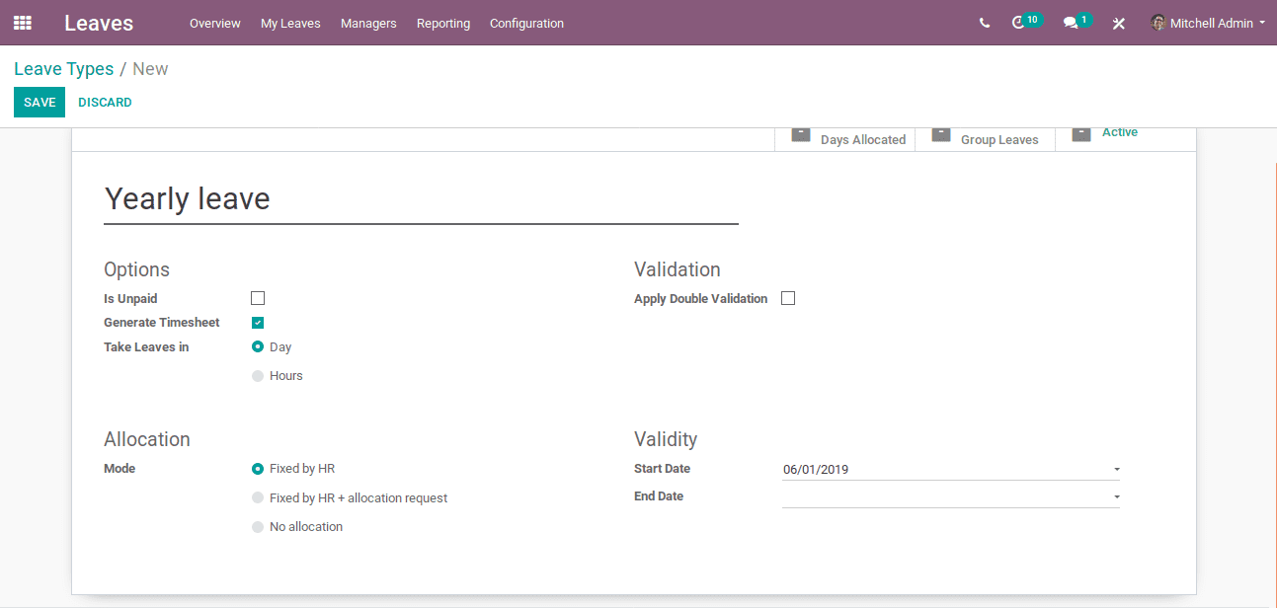
Task: Click the Group Leaves stat icon
Action: [x=941, y=134]
